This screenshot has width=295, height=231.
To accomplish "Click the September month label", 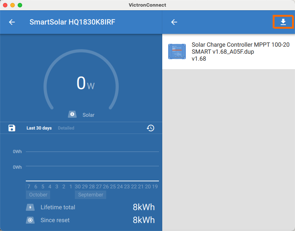I will point(91,195).
